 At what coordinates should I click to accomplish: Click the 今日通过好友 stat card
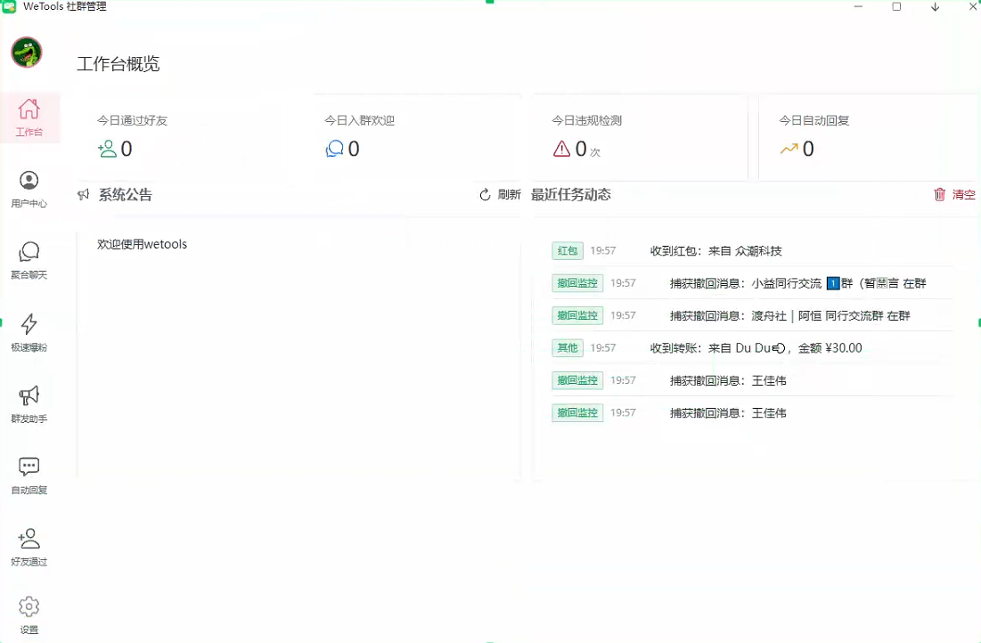[178, 136]
